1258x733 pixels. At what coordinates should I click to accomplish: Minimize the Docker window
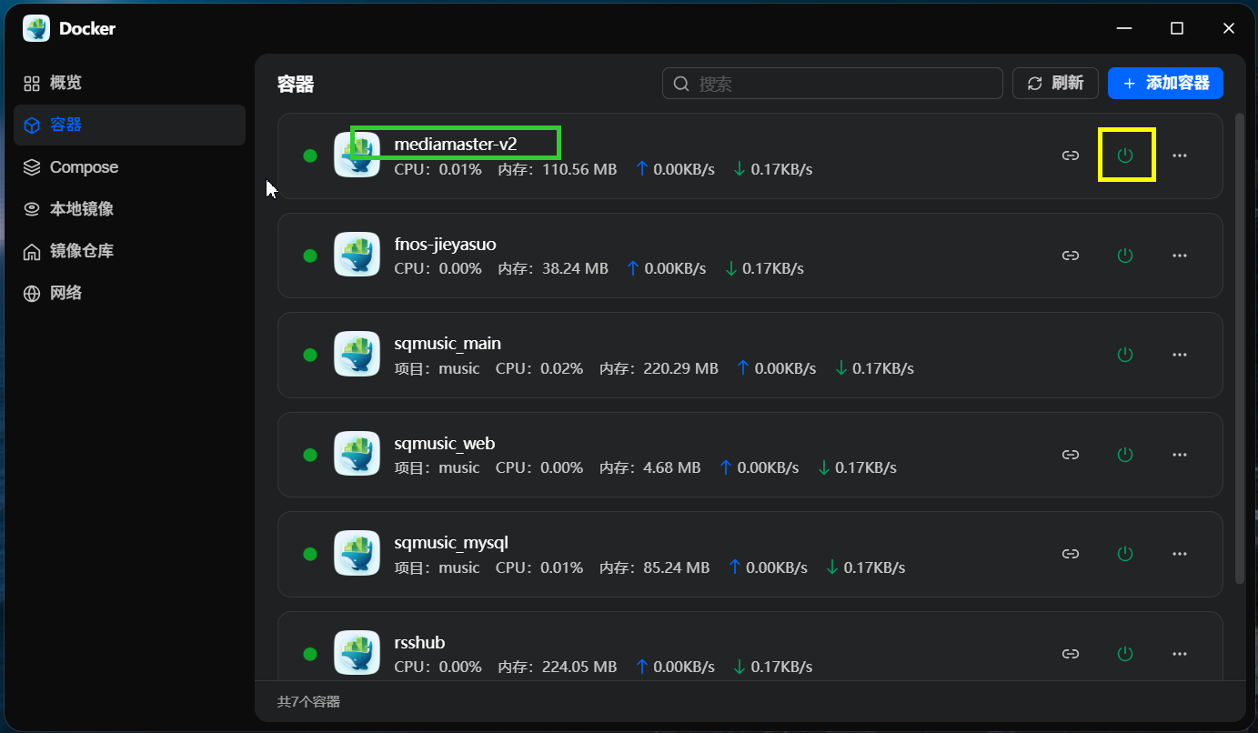click(1125, 28)
